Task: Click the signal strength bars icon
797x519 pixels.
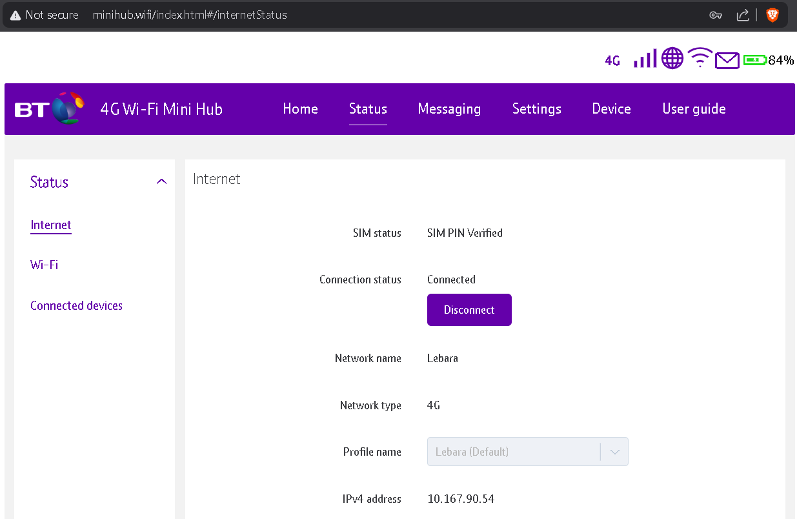Action: click(645, 58)
